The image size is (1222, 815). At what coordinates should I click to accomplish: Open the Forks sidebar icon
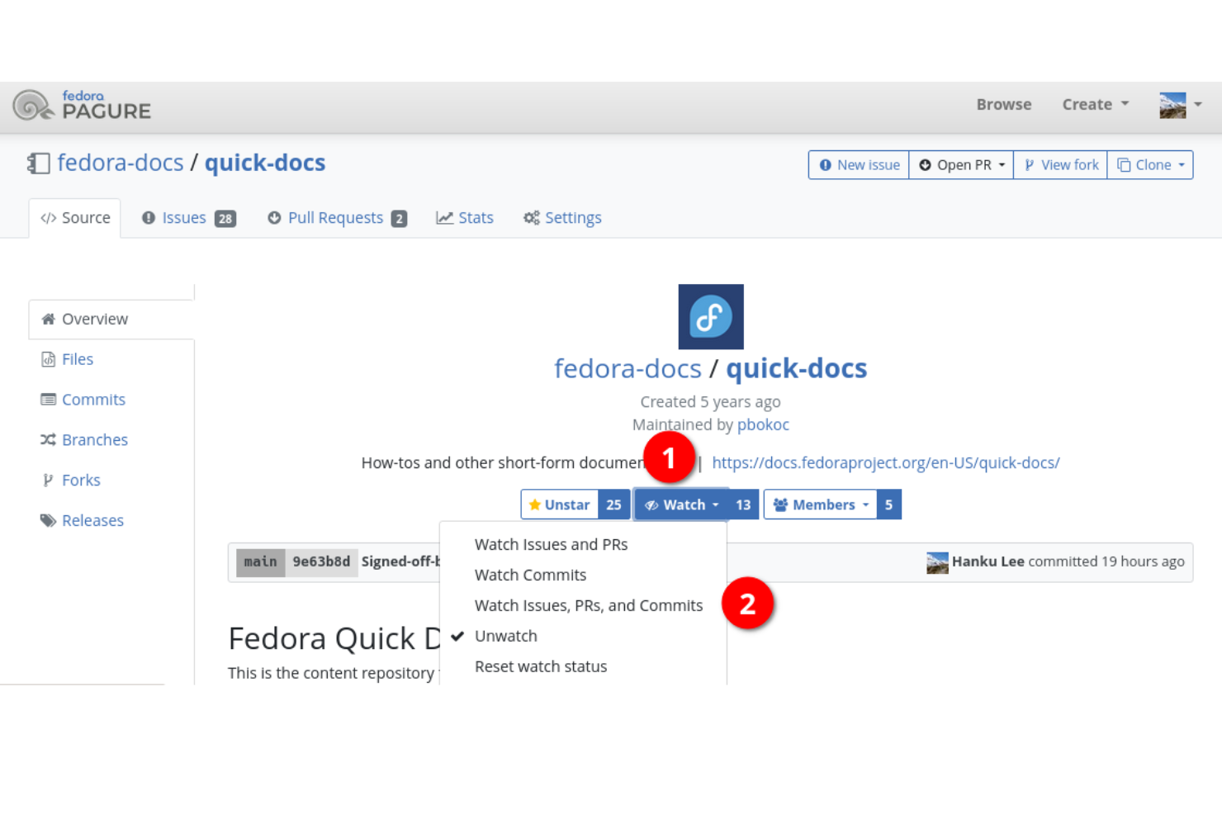(x=48, y=480)
